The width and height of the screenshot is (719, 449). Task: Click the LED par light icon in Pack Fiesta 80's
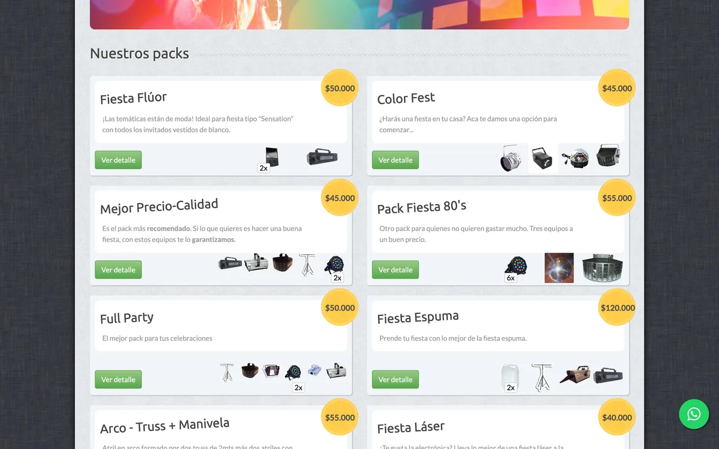516,266
